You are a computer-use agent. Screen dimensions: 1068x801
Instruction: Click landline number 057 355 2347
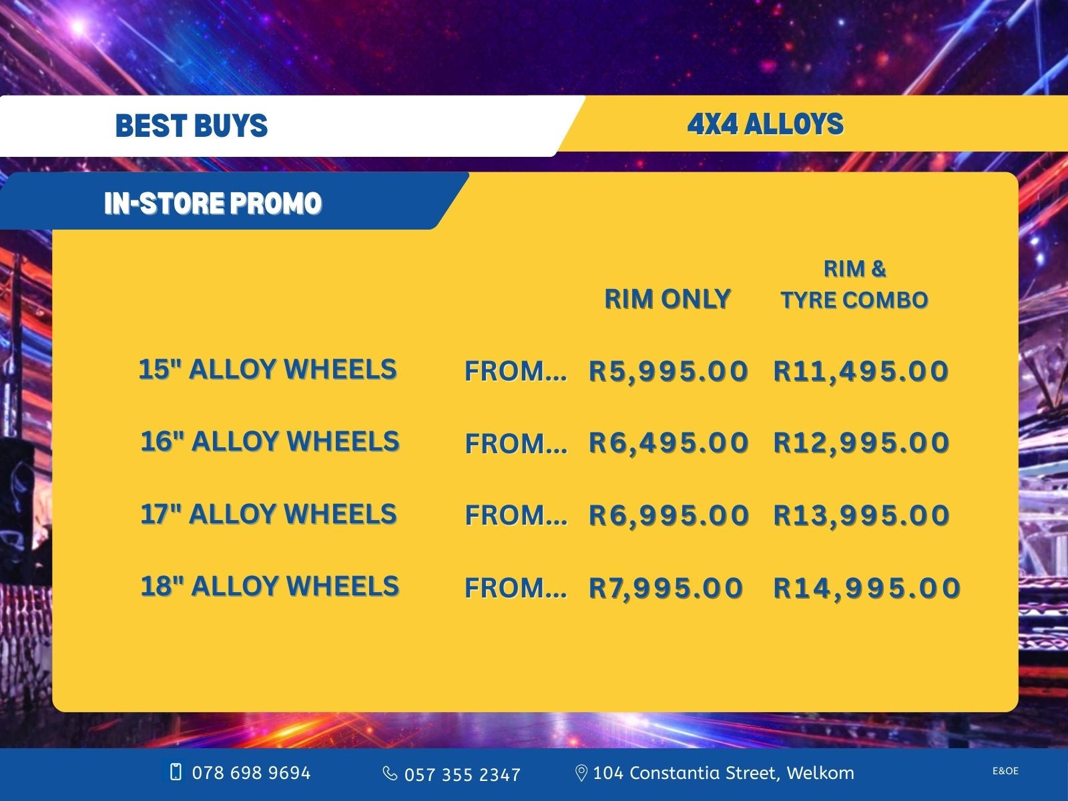[x=462, y=774]
